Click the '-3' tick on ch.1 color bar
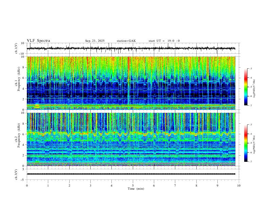 (x=250, y=68)
